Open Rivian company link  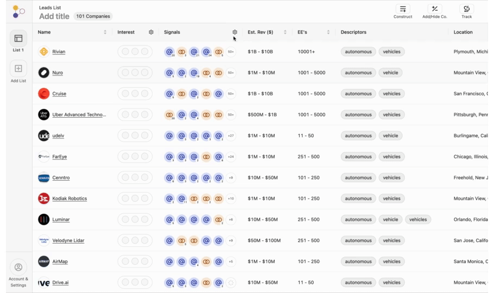coord(59,52)
